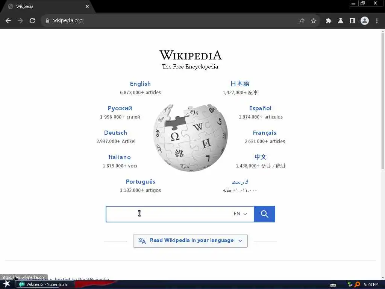Bookmark this page with the star icon

[313, 21]
